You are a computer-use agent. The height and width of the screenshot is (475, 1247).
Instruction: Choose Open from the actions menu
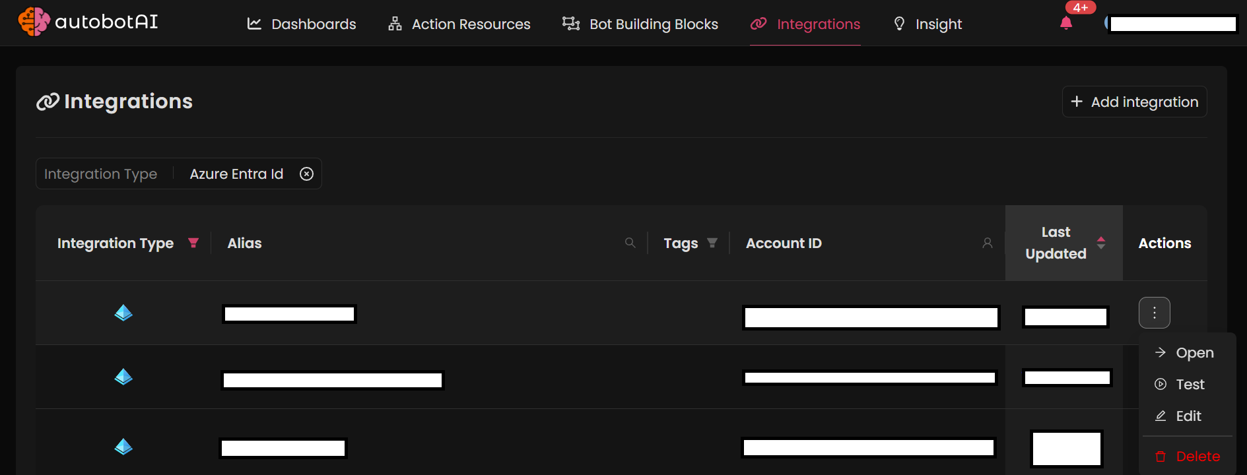point(1187,353)
